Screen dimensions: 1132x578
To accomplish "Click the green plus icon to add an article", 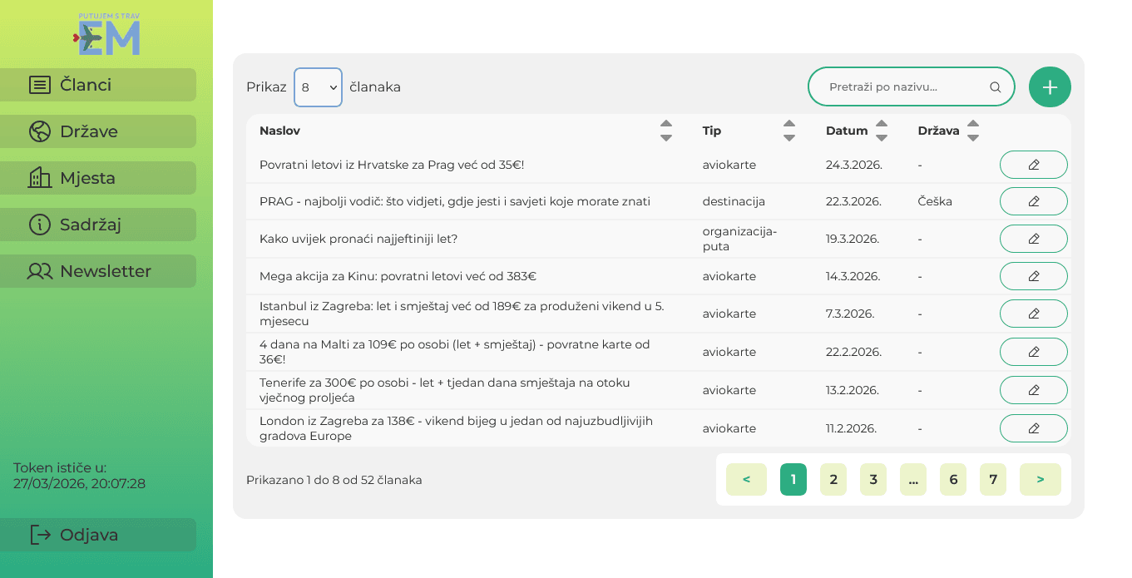I will click(1050, 86).
